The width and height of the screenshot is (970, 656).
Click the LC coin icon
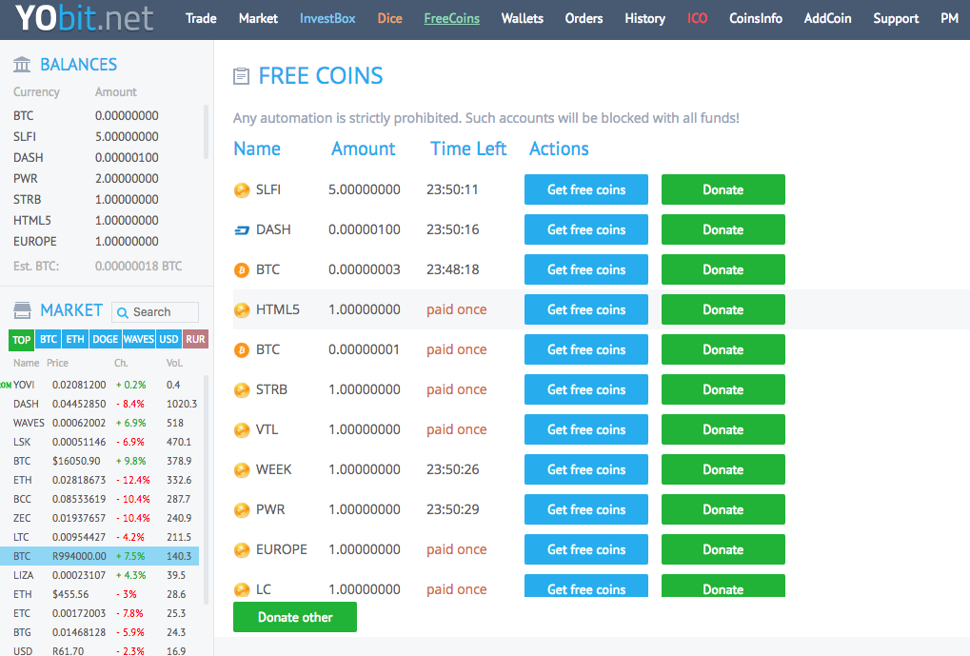point(242,589)
